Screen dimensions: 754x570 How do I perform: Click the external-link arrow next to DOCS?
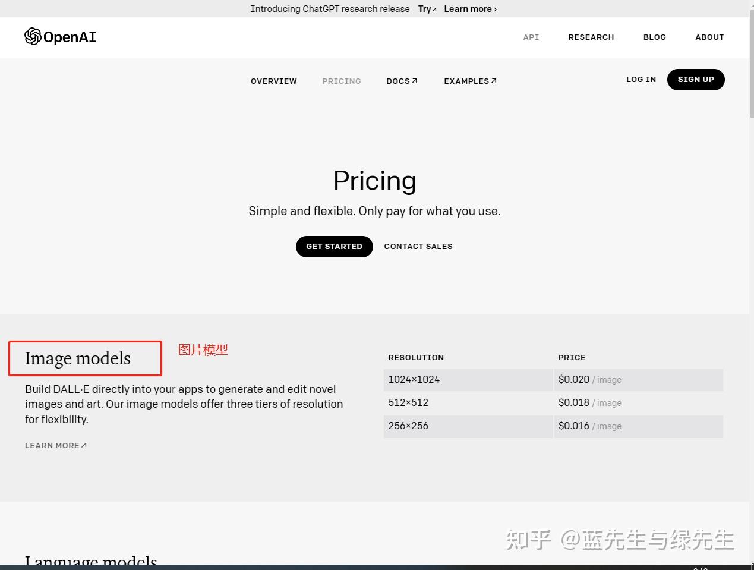(414, 80)
